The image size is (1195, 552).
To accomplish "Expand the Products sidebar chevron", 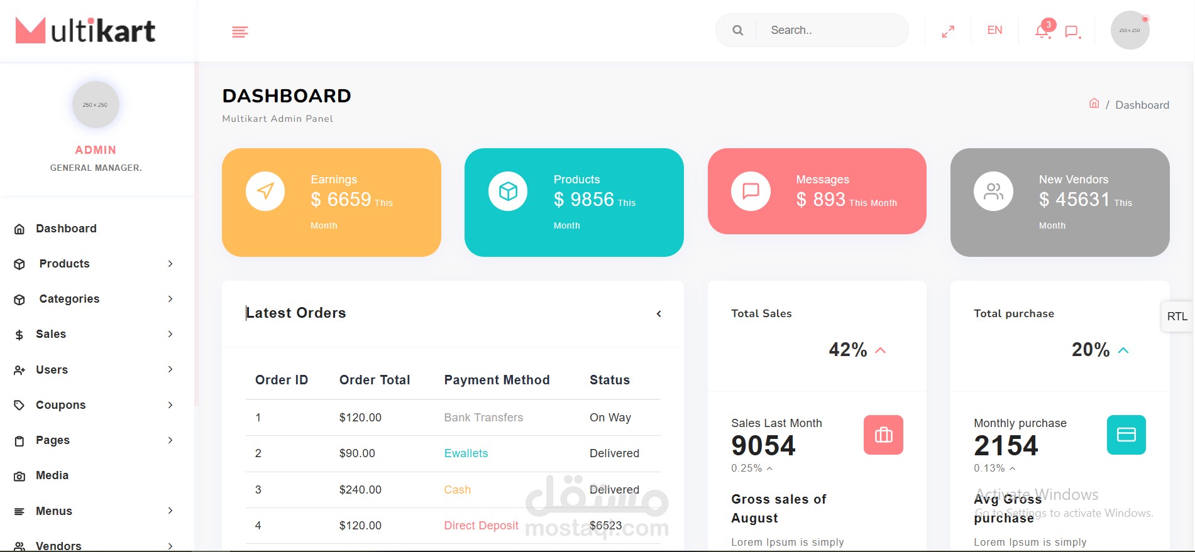I will pyautogui.click(x=170, y=264).
